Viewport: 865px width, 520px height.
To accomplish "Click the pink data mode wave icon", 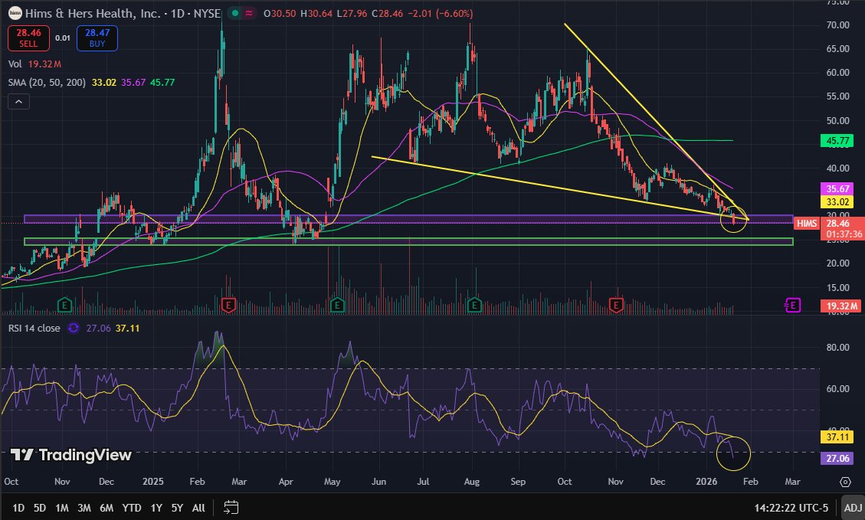I will pos(249,13).
